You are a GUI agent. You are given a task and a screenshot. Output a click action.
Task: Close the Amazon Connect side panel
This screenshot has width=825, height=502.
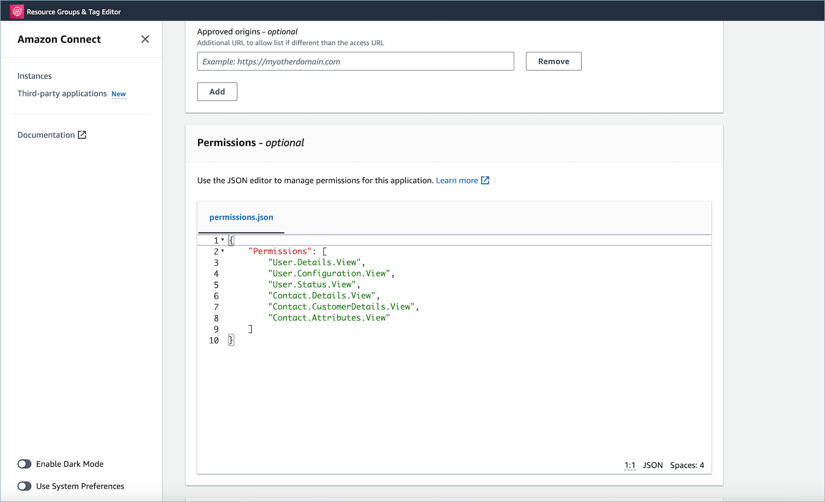145,39
